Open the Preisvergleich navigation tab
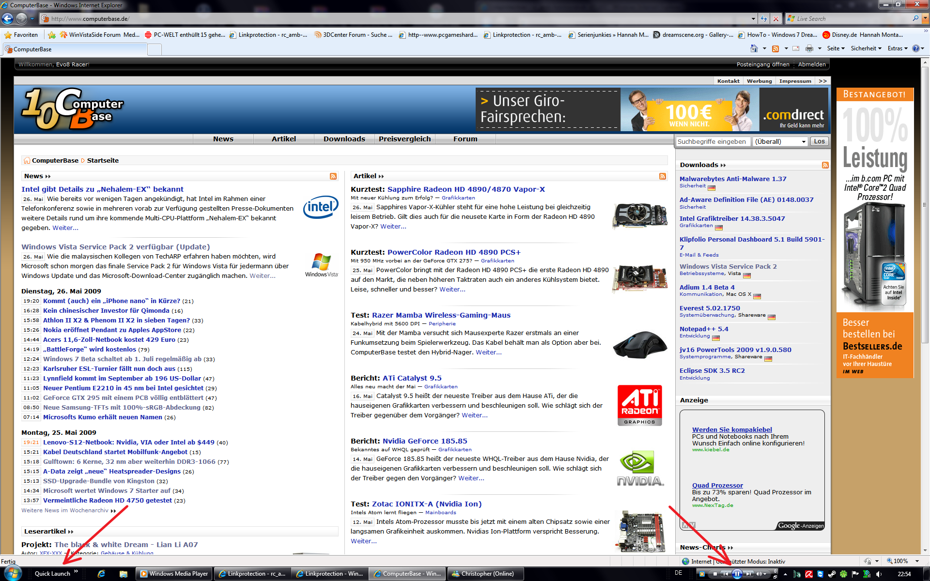This screenshot has height=581, width=930. (x=404, y=139)
